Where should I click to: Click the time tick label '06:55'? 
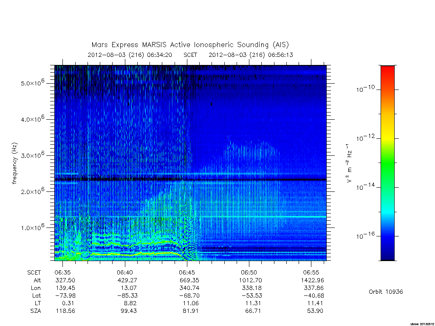click(311, 273)
